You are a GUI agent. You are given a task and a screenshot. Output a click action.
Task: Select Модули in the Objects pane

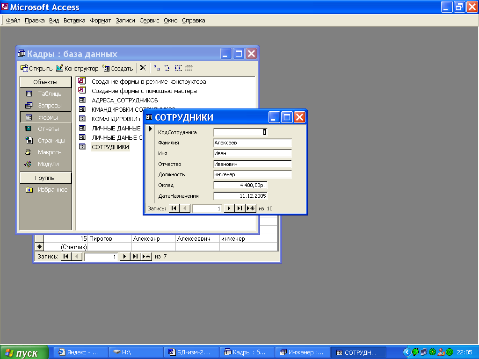click(x=45, y=164)
